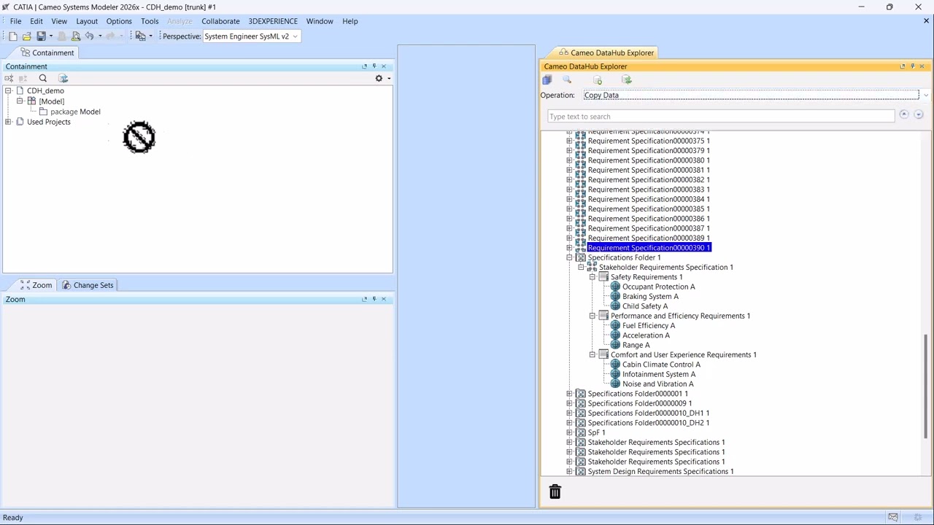Select the Braking System A requirement

coord(650,296)
